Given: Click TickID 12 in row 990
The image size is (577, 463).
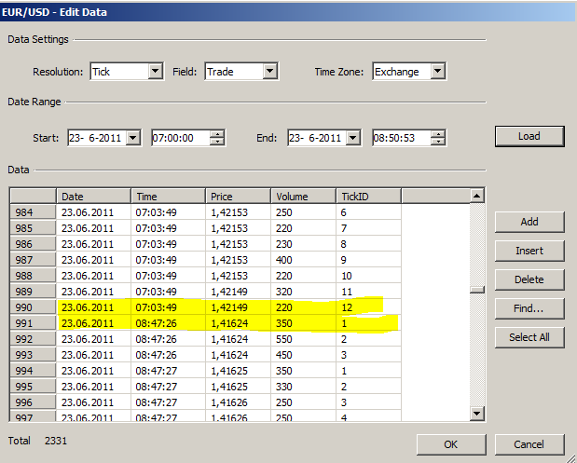Looking at the screenshot, I should pyautogui.click(x=368, y=307).
